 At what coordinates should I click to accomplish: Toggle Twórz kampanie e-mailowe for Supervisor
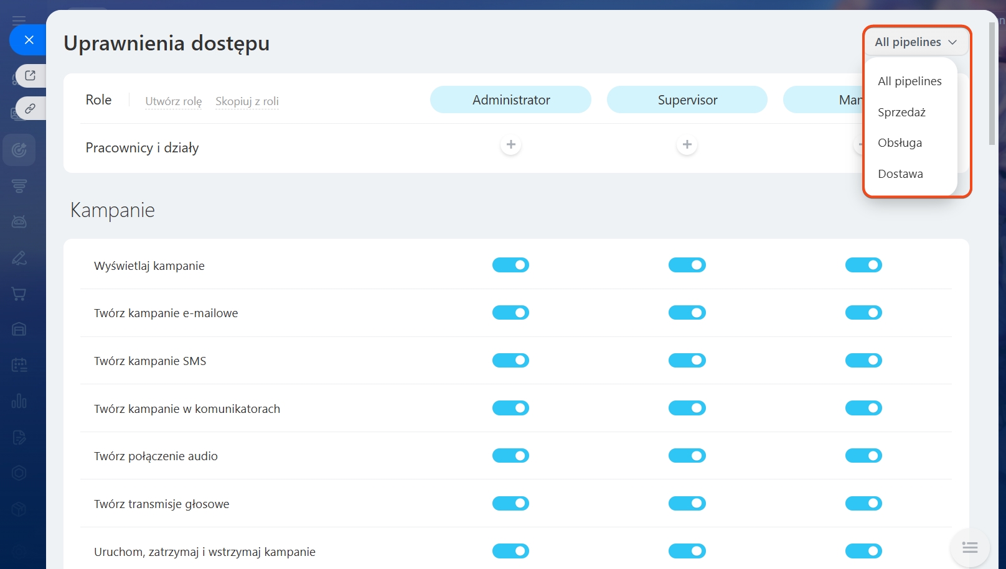coord(687,313)
